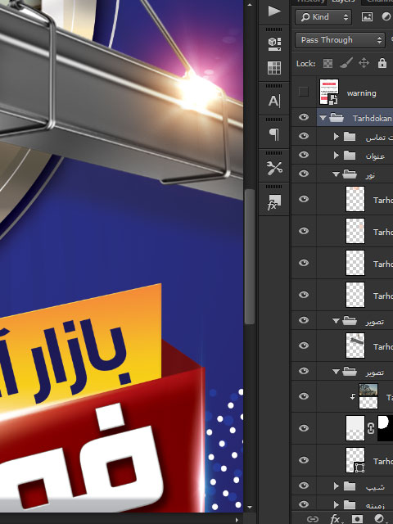Filter layers by pixel layer icon
Viewport: 393px width, 524px height.
tap(367, 17)
